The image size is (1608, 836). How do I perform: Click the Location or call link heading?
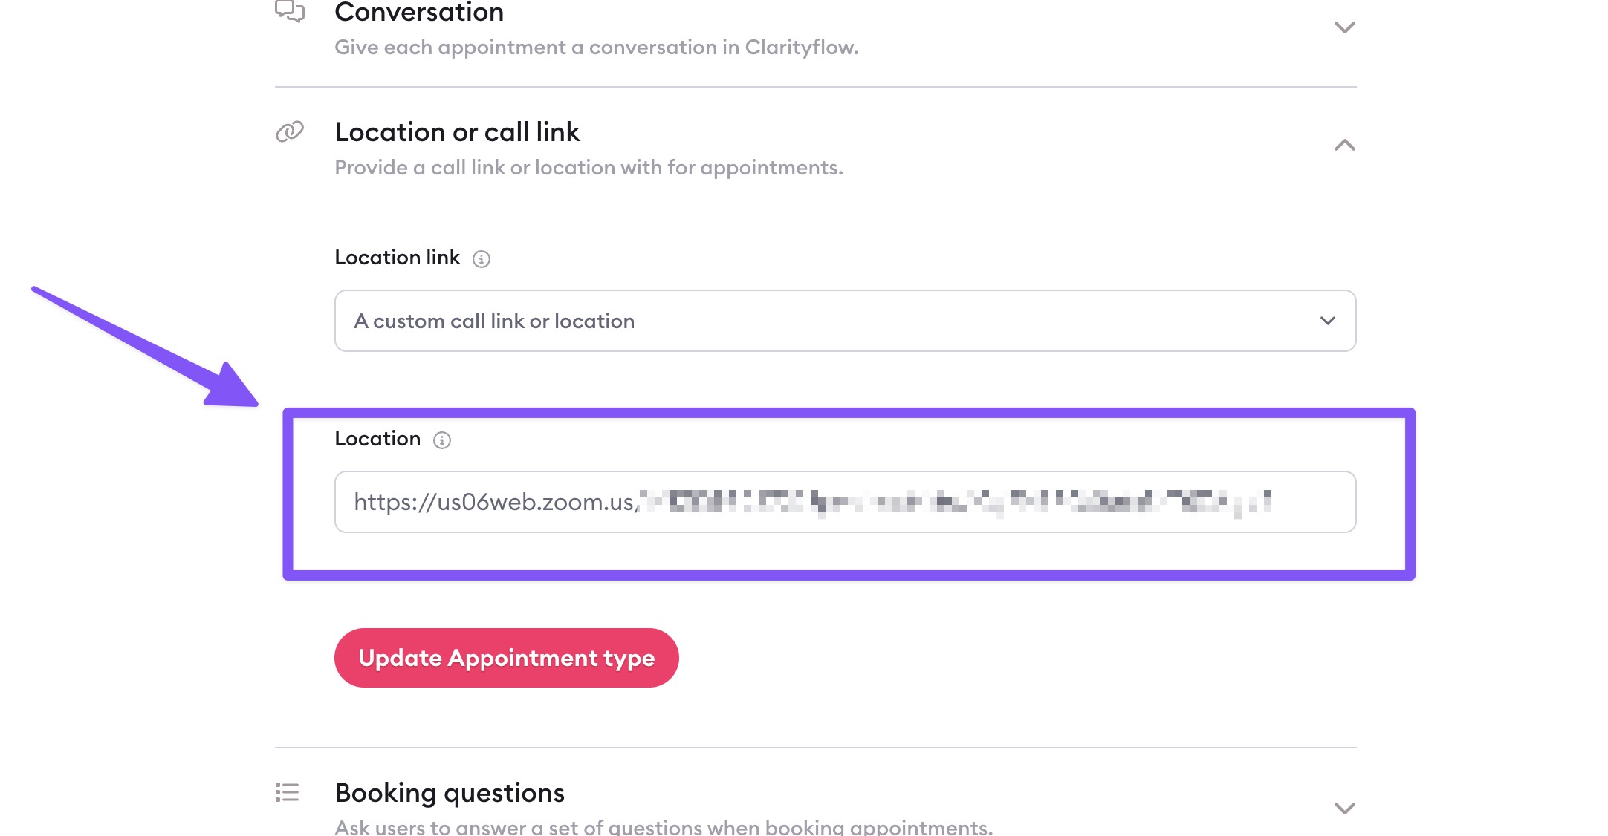(458, 131)
